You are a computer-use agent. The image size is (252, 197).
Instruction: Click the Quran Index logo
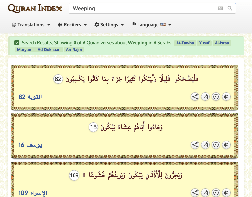[35, 9]
